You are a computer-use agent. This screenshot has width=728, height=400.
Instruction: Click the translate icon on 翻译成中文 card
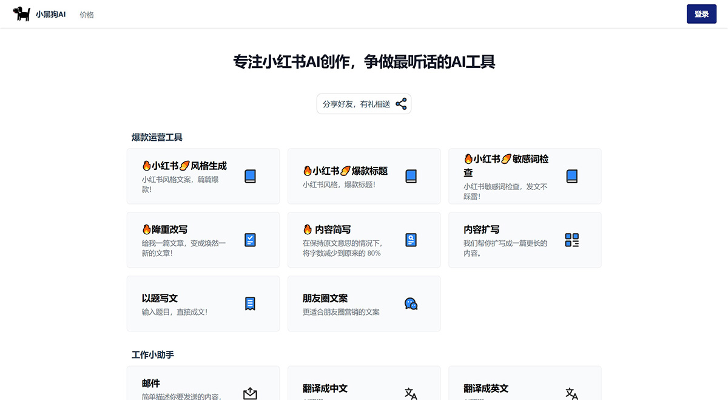pyautogui.click(x=411, y=393)
